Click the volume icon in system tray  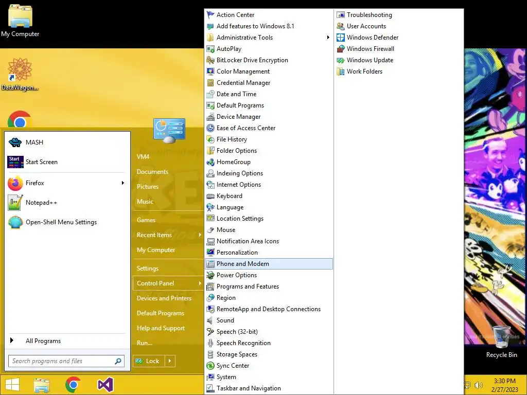click(478, 385)
